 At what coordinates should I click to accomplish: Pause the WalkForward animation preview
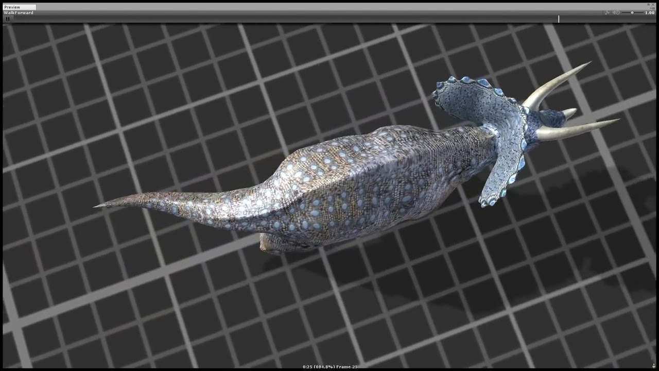tap(8, 19)
